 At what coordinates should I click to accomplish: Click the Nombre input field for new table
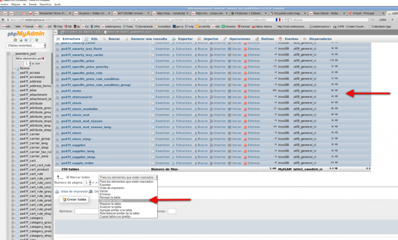click(x=86, y=211)
